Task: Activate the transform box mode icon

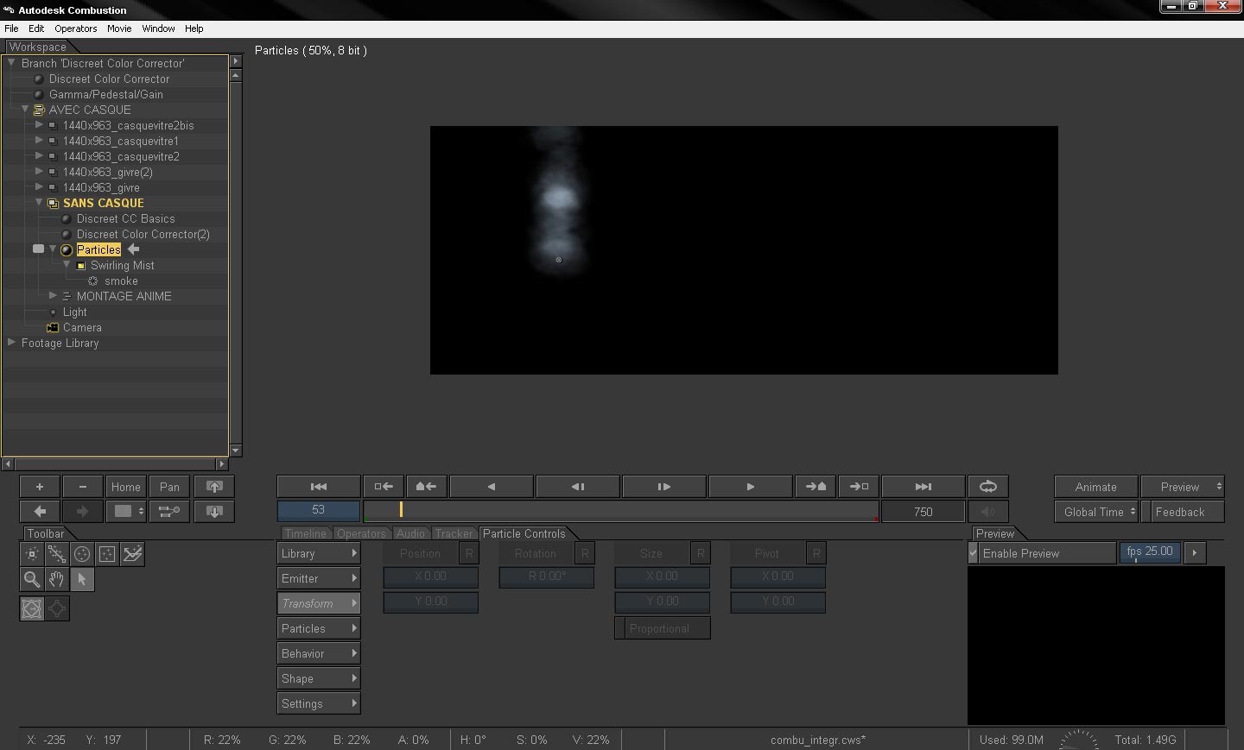Action: pyautogui.click(x=32, y=608)
